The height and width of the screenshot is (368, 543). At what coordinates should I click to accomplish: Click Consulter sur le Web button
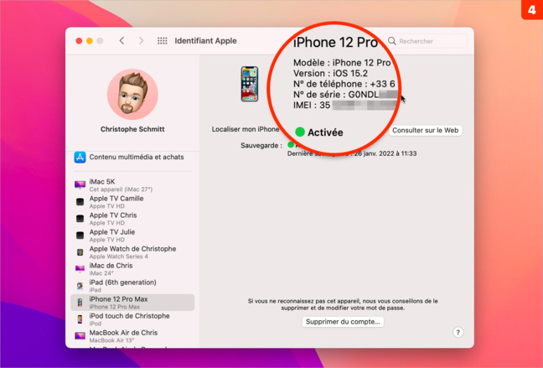(425, 130)
